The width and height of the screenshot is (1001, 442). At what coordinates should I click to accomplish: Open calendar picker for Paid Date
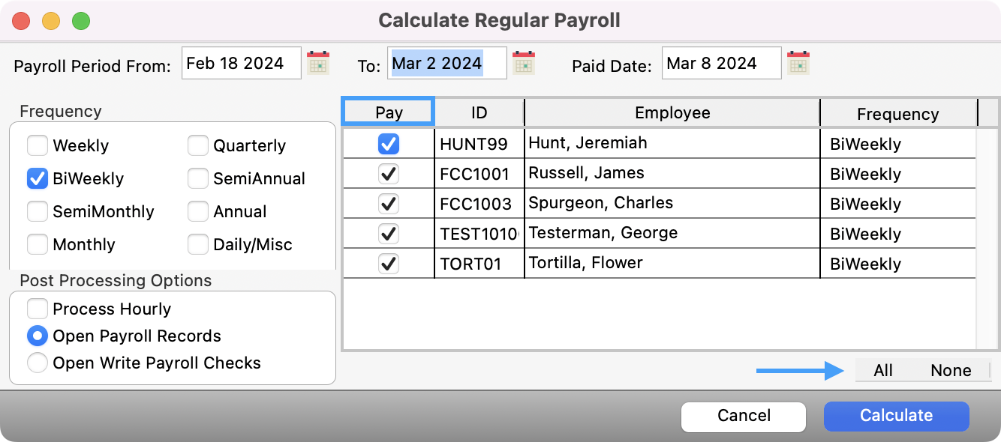pyautogui.click(x=798, y=64)
